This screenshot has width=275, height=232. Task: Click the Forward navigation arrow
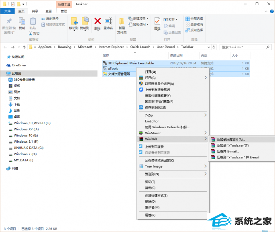coord(12,47)
